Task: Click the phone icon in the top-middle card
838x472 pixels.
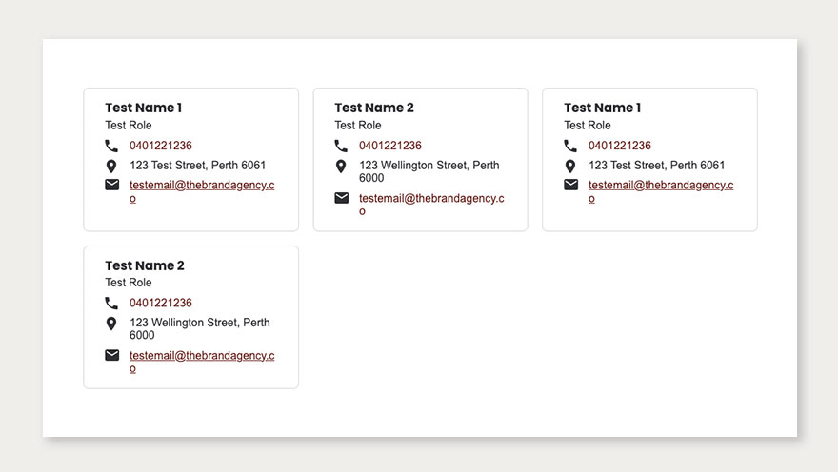Action: [341, 146]
